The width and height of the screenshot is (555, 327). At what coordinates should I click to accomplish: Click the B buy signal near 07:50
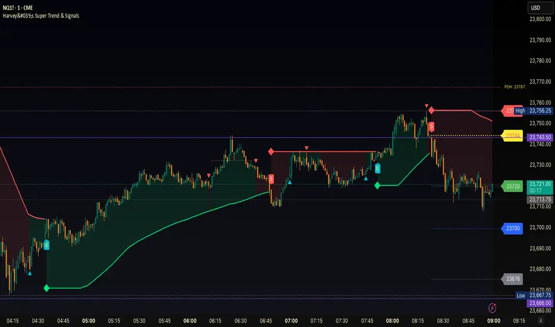click(378, 168)
